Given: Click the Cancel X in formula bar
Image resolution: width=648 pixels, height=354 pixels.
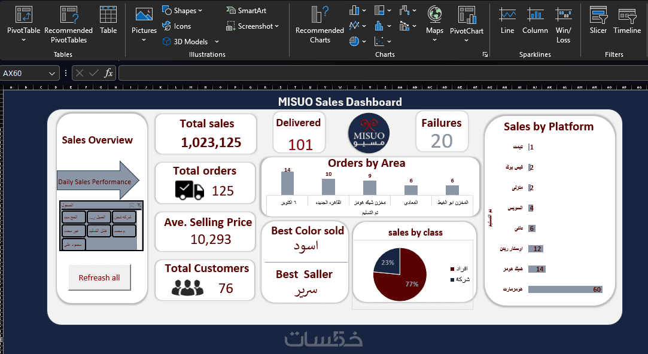Looking at the screenshot, I should coord(80,73).
